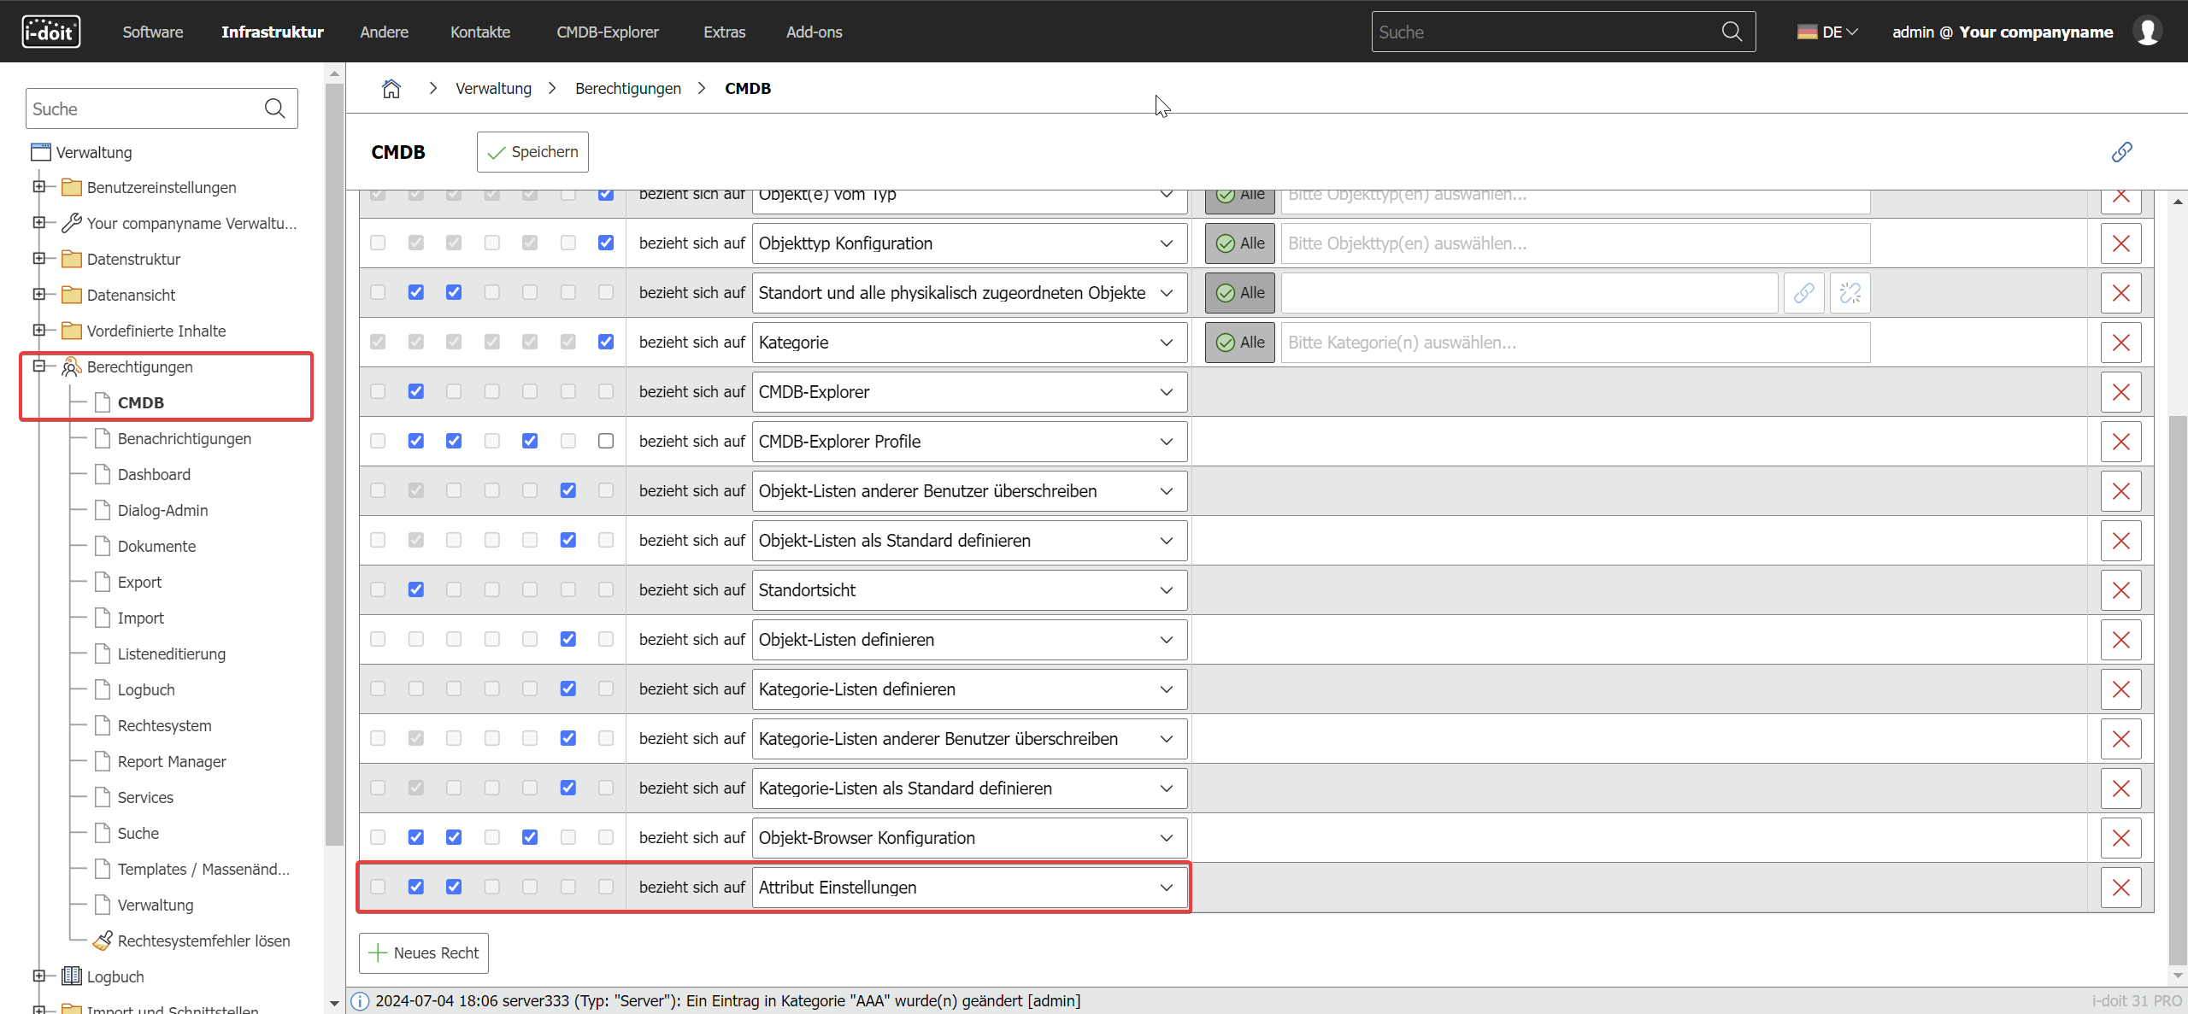Click the home breadcrumb icon
Image resolution: width=2188 pixels, height=1014 pixels.
[x=391, y=88]
